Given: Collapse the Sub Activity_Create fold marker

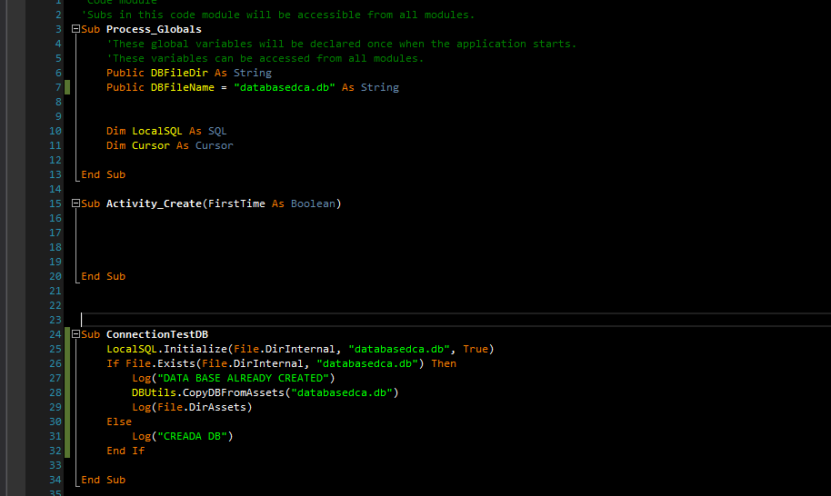Looking at the screenshot, I should [75, 203].
